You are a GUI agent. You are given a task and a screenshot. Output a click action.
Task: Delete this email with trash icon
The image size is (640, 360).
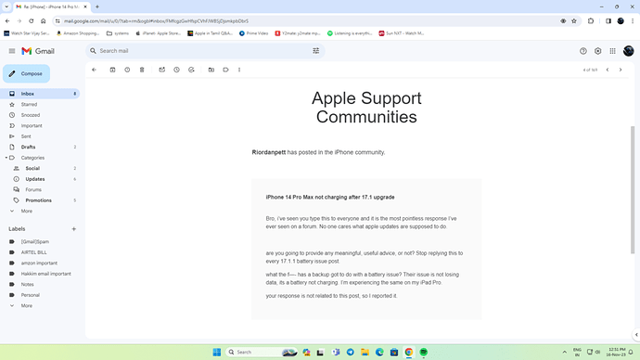pyautogui.click(x=142, y=70)
